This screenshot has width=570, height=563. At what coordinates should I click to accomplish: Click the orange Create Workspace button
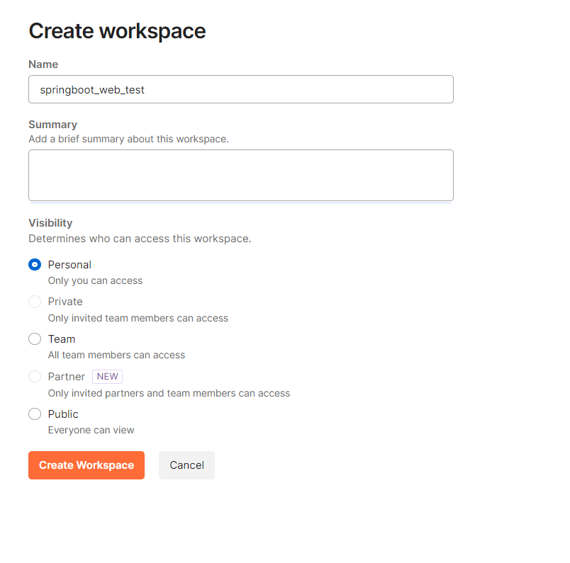86,465
